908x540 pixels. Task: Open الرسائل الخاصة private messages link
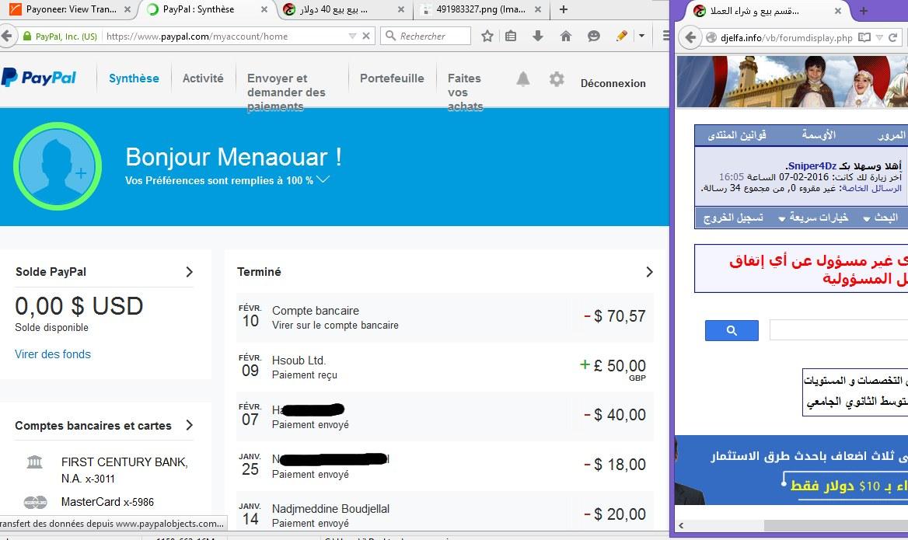(871, 188)
